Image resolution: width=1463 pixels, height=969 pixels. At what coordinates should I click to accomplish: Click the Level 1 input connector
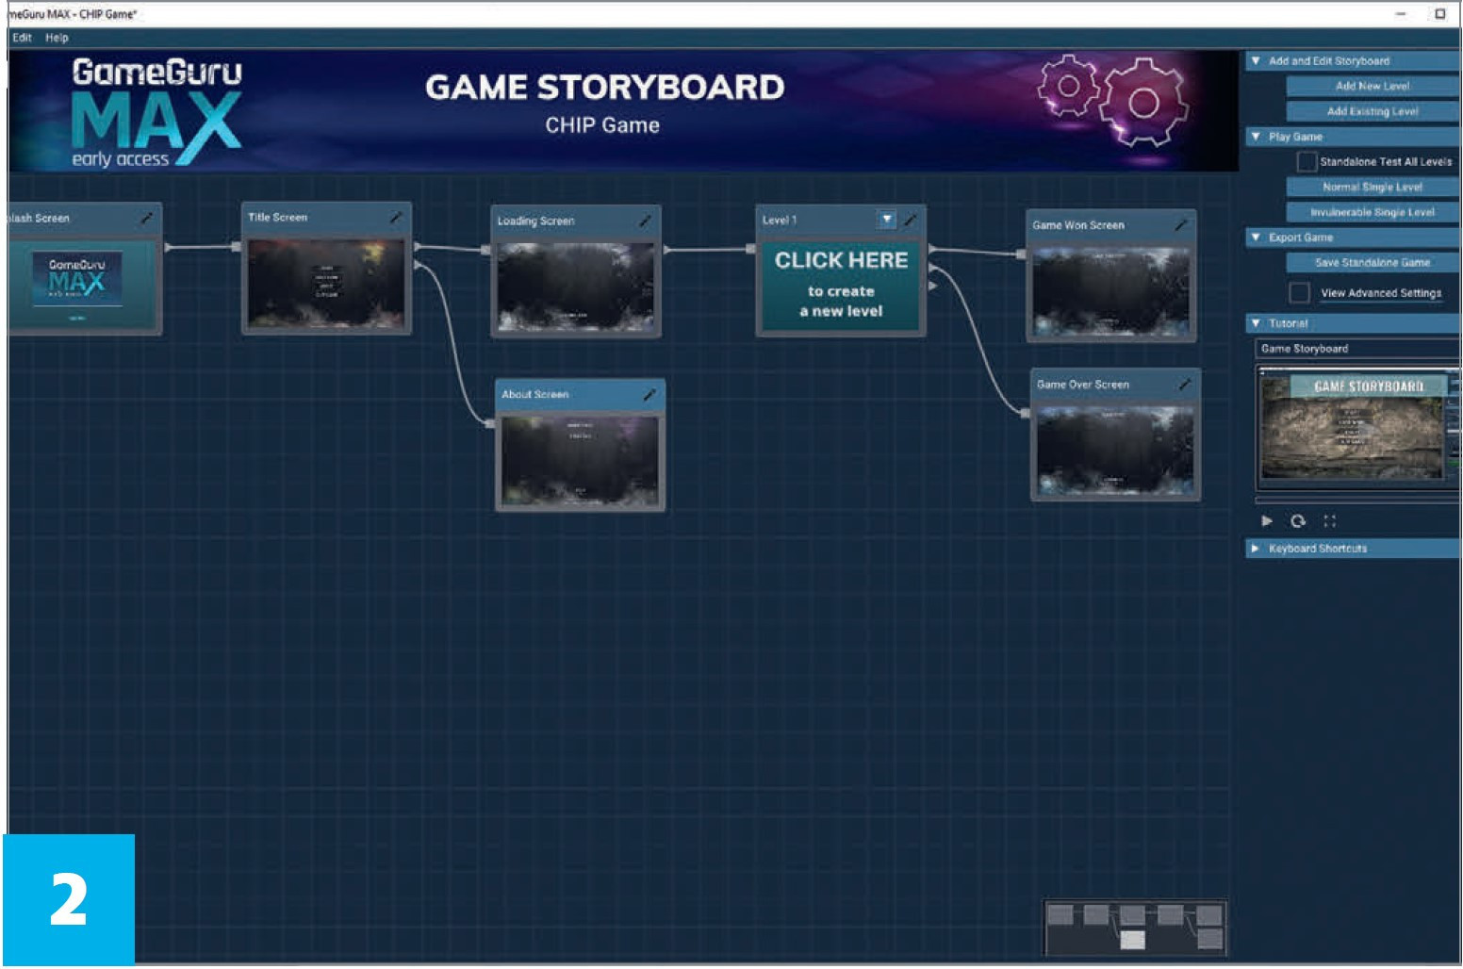751,249
